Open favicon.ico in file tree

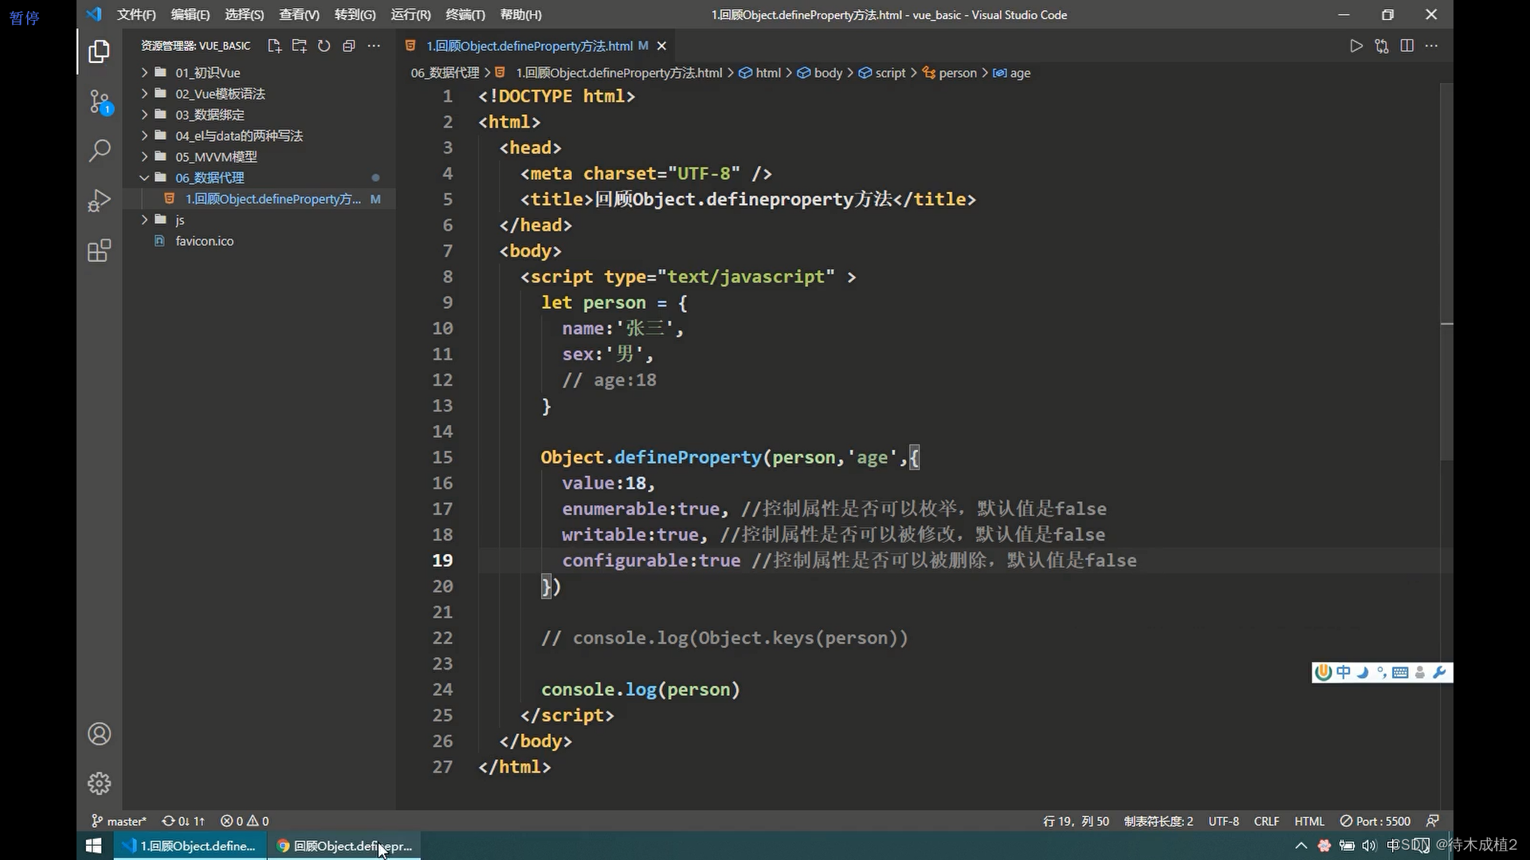tap(259, 241)
